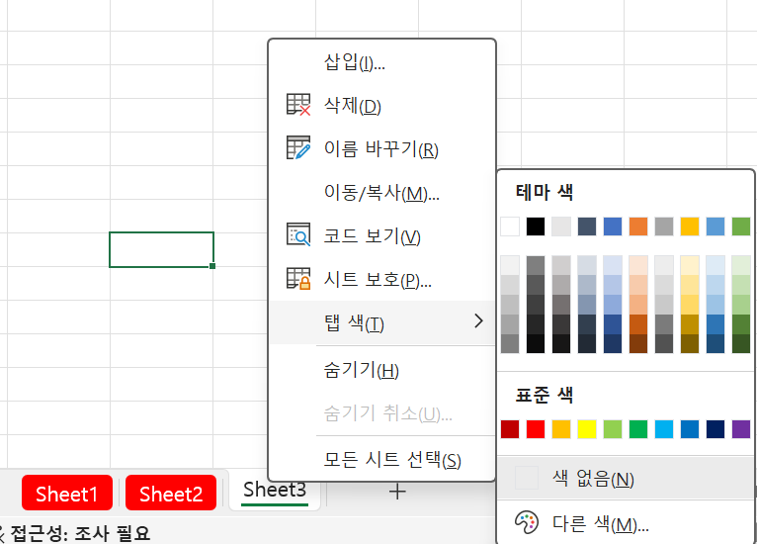The image size is (757, 544).
Task: Pick the light blue theme swatch in top row
Action: tap(715, 227)
